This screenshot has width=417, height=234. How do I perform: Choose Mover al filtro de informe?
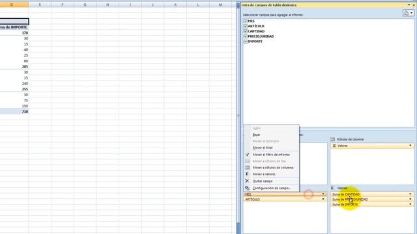pyautogui.click(x=272, y=155)
